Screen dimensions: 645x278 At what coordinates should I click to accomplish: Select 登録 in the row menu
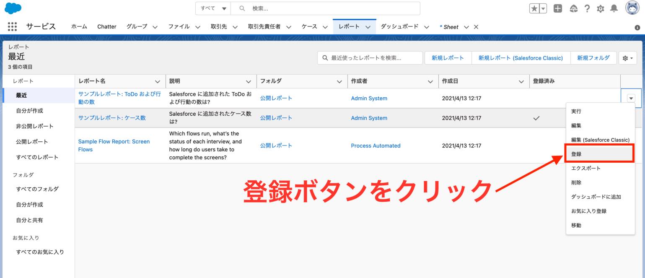600,154
